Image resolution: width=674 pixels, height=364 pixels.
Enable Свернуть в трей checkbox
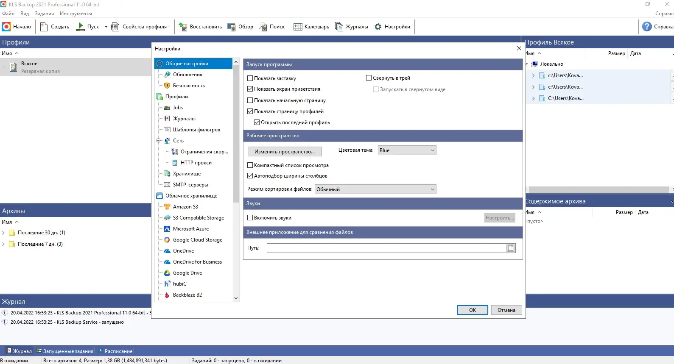(x=369, y=78)
